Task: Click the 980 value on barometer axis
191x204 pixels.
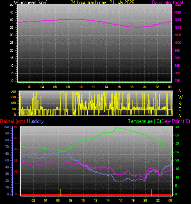Action: click(x=177, y=73)
